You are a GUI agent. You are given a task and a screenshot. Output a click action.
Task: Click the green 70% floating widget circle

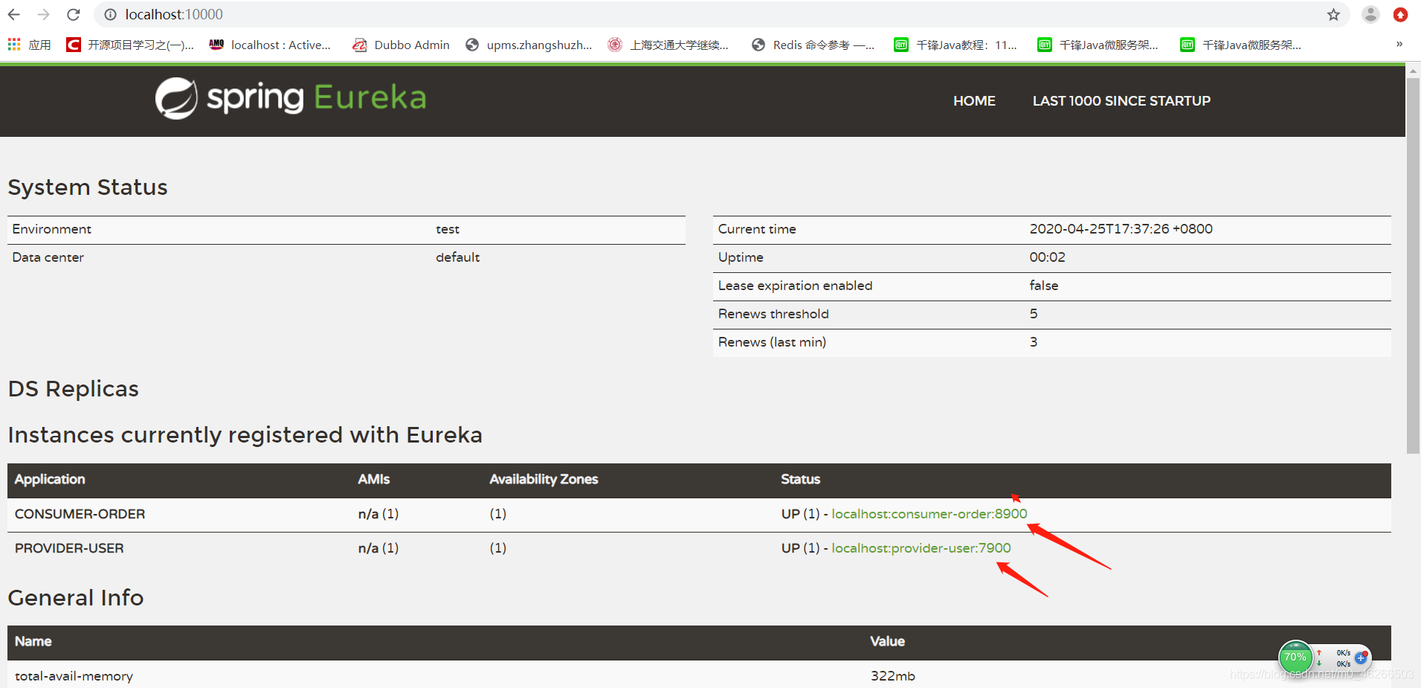(1295, 658)
